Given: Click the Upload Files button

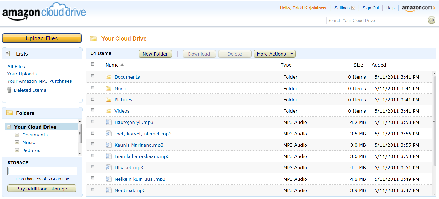Looking at the screenshot, I should [x=42, y=38].
